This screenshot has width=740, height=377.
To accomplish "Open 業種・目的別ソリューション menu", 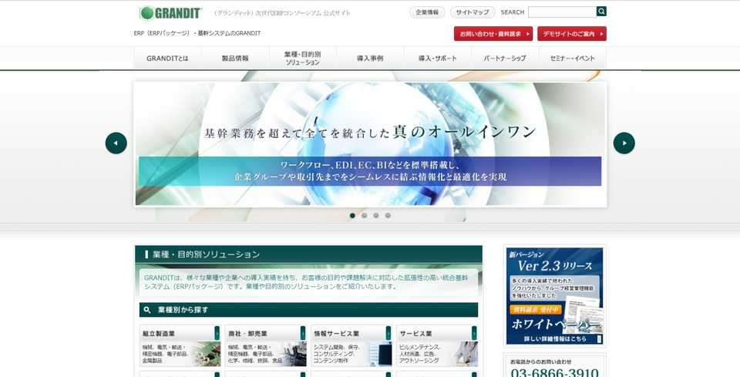I will pyautogui.click(x=302, y=59).
